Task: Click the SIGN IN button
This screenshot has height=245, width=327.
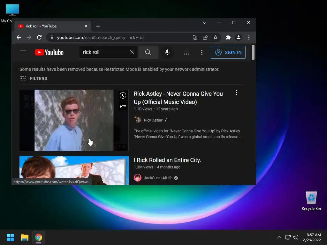Action: click(x=228, y=52)
